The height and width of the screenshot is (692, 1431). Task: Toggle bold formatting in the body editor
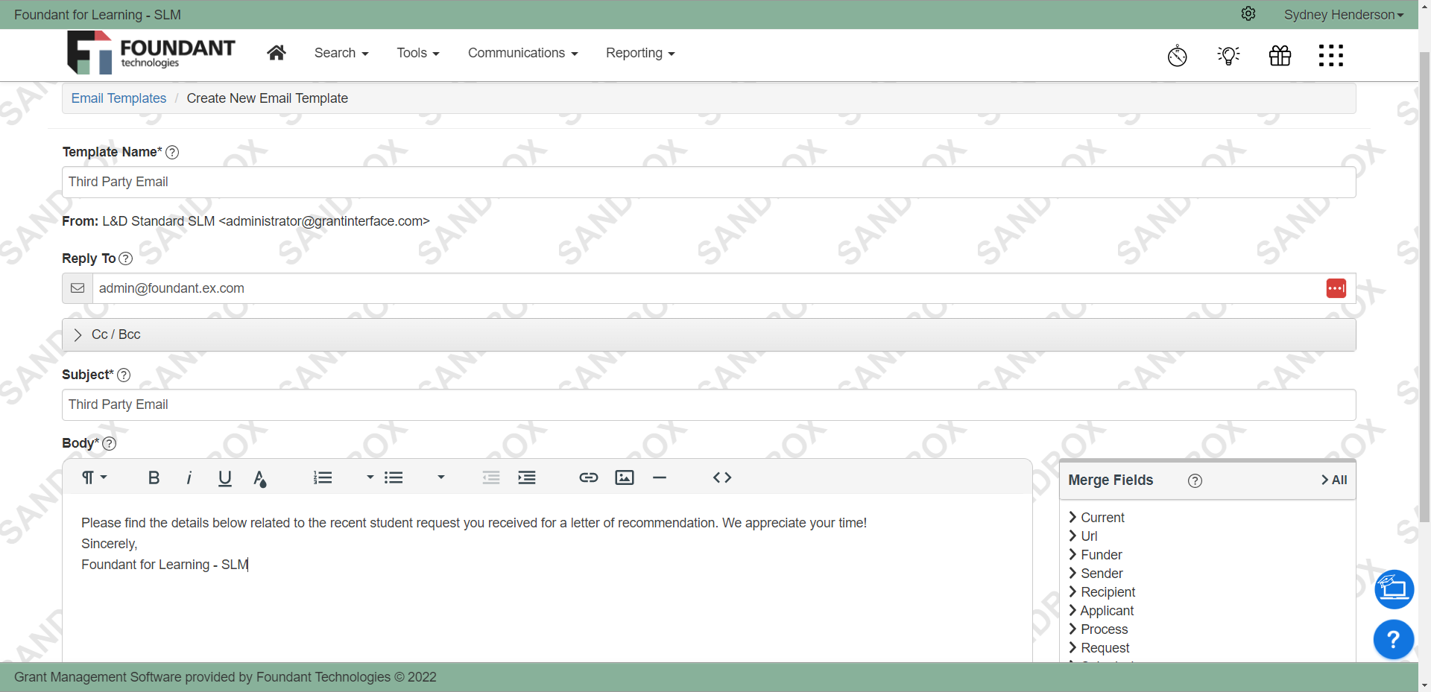[154, 477]
